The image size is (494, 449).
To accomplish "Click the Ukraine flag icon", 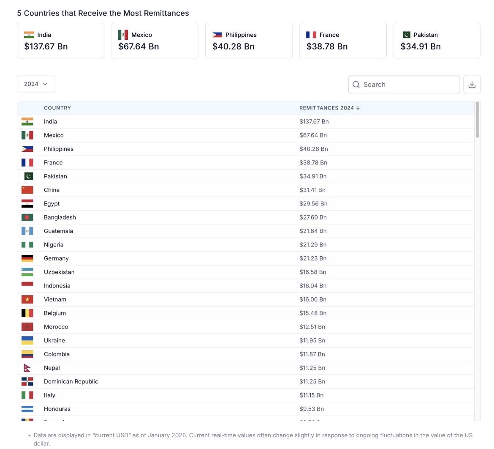I will 27,340.
